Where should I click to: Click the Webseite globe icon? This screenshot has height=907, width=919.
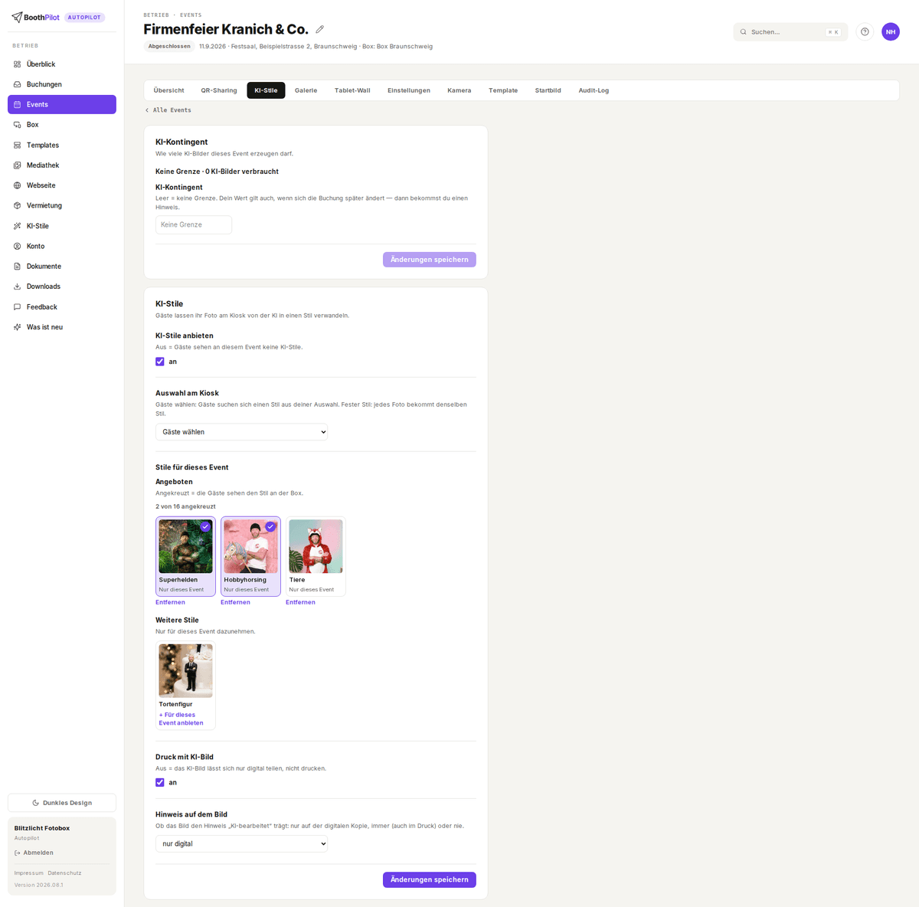tap(18, 185)
